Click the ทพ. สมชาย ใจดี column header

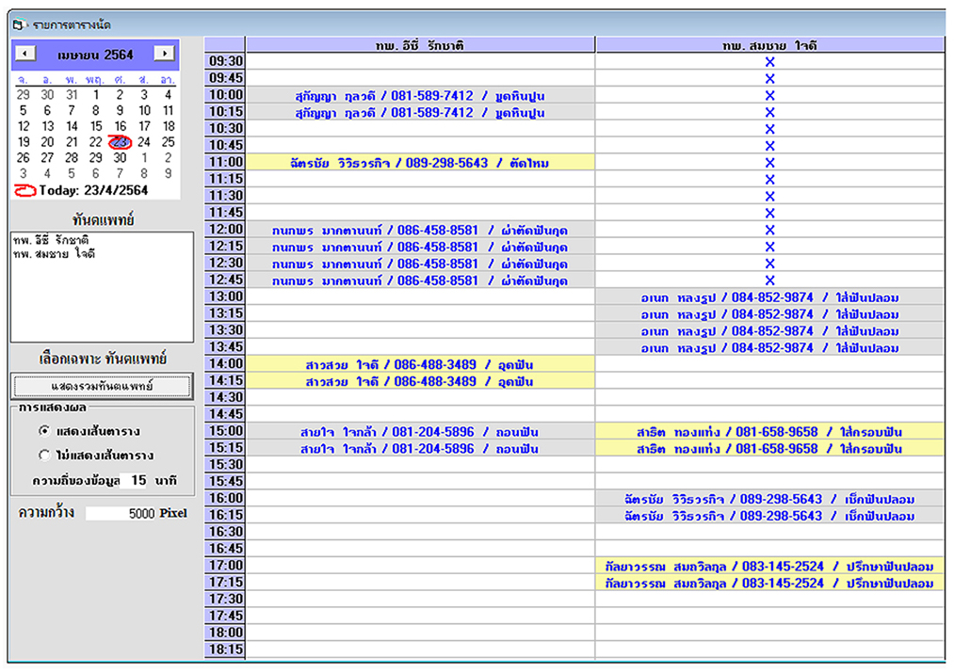769,45
